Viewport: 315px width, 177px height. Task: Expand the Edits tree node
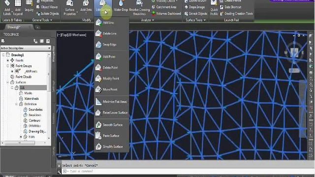coord(21,137)
